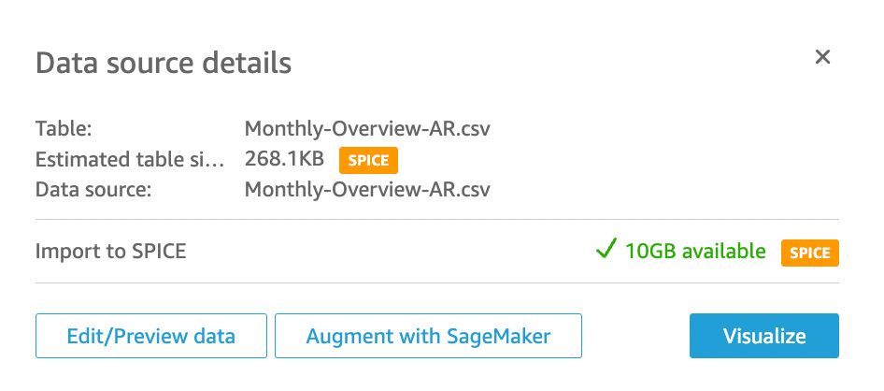Click the truncated Estimated table size label
The image size is (884, 391).
pyautogui.click(x=130, y=159)
